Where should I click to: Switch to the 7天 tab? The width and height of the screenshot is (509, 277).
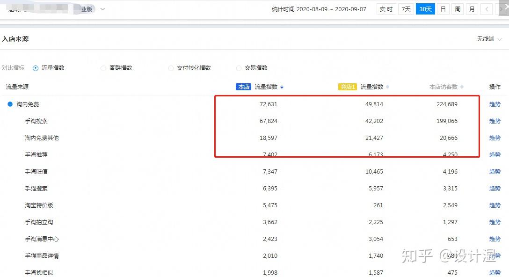click(406, 8)
